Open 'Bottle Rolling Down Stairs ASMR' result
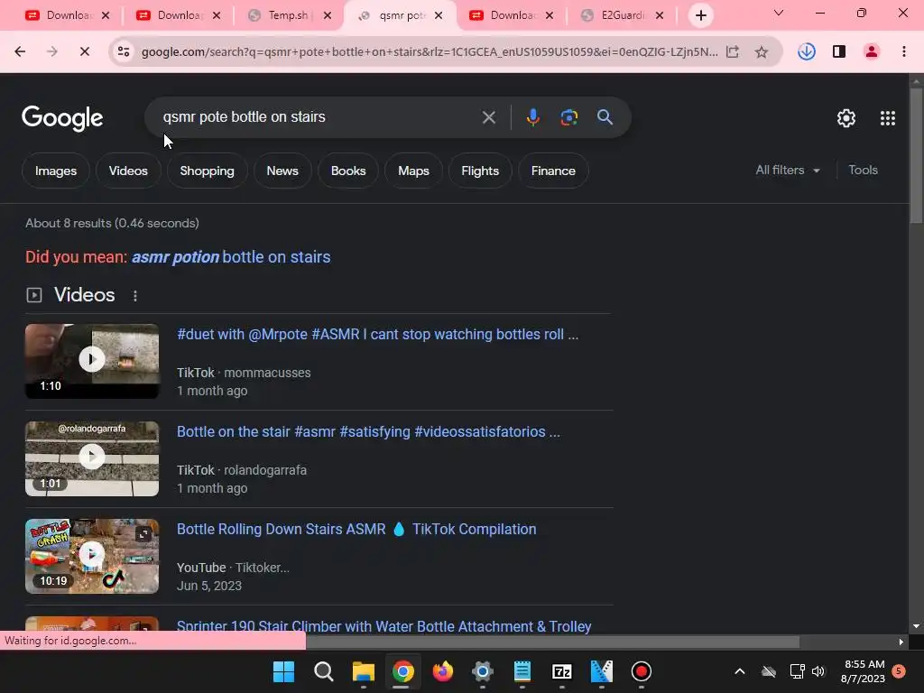Image resolution: width=924 pixels, height=693 pixels. tap(356, 529)
